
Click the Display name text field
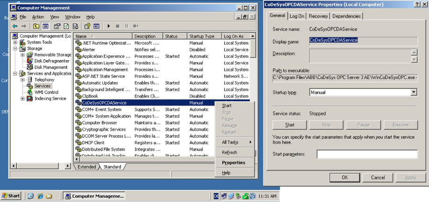click(364, 41)
